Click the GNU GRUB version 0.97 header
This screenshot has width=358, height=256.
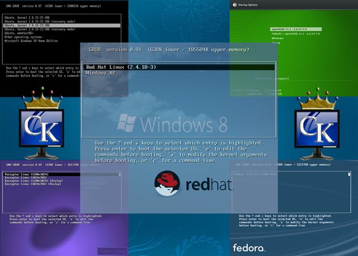tap(54, 6)
